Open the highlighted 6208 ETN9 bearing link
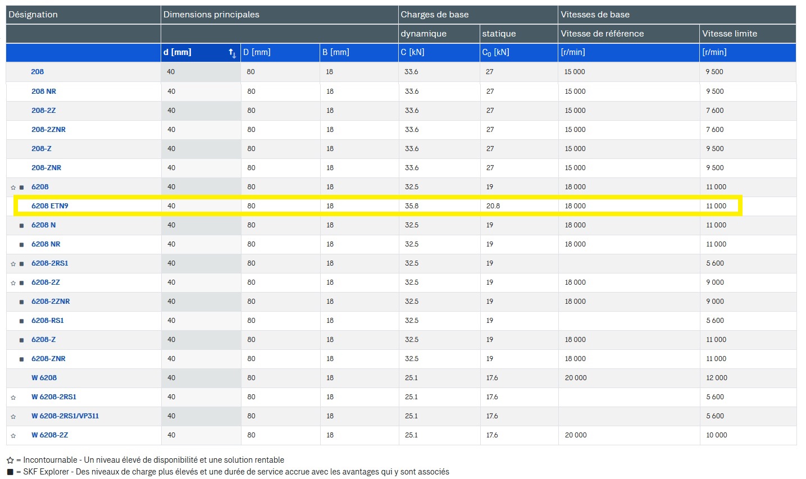806x479 pixels. pos(49,206)
